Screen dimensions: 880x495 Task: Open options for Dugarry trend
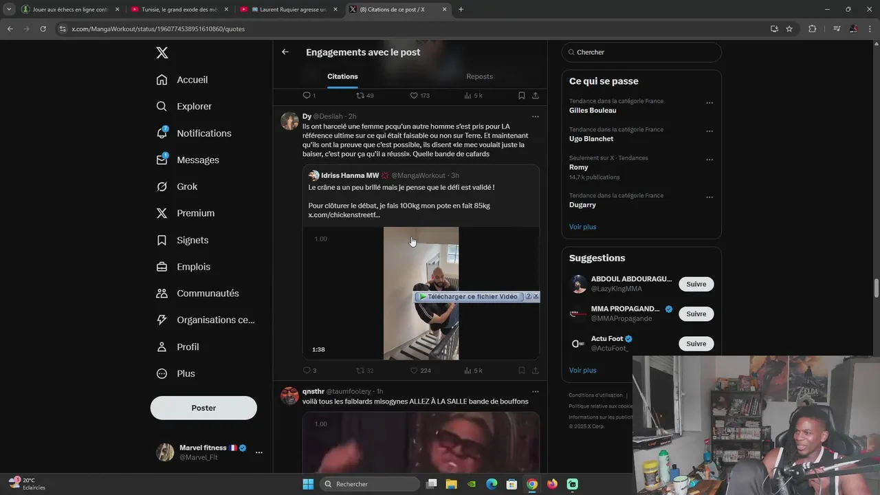(709, 198)
